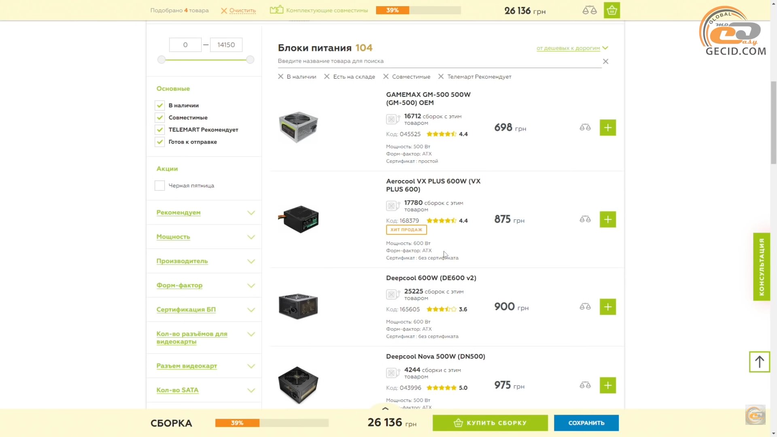The image size is (777, 437).
Task: Open the 'КОНСУЛЬТАЦИЯ' side tab
Action: coord(761,267)
